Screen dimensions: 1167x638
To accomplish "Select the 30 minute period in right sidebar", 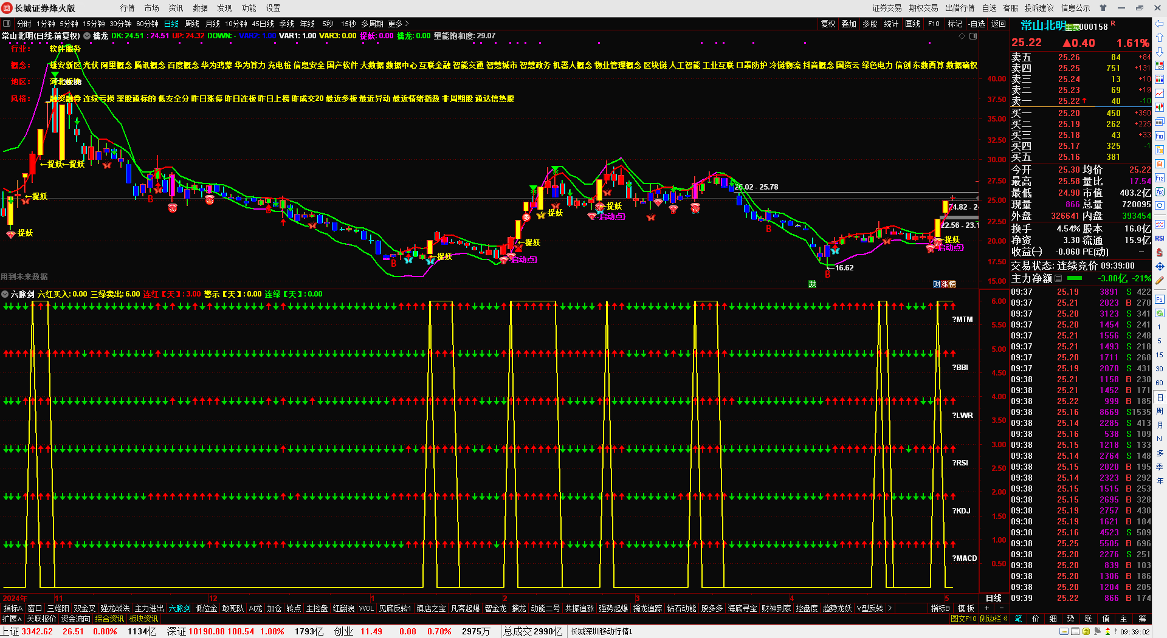I will 1160,369.
